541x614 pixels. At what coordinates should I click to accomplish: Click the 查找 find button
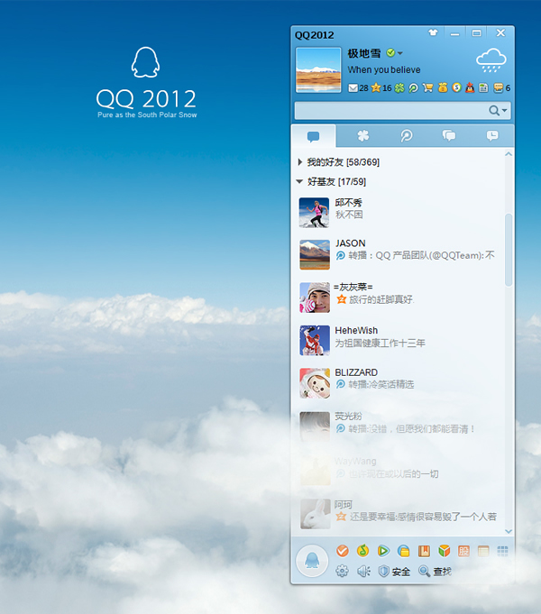coord(435,572)
